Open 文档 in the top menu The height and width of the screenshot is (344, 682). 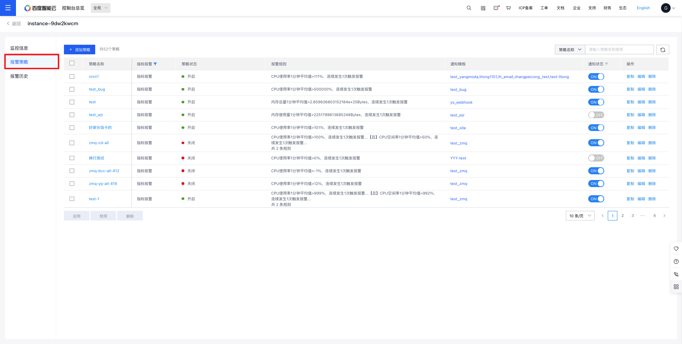coord(561,8)
